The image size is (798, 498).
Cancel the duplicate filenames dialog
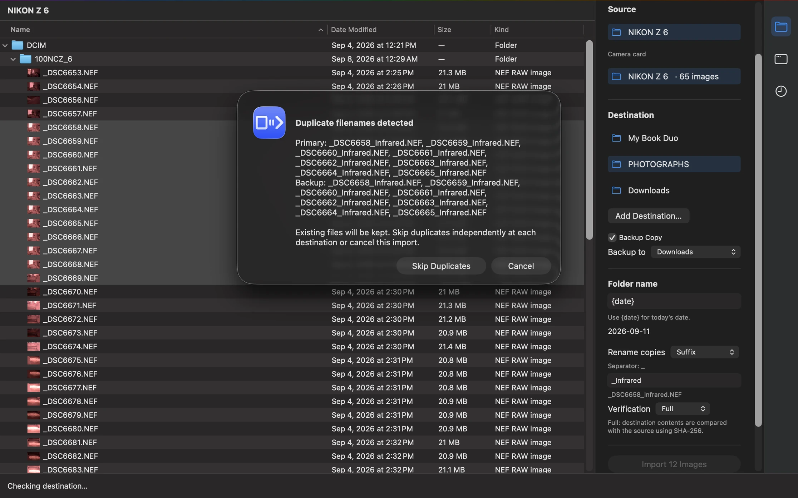click(x=521, y=266)
